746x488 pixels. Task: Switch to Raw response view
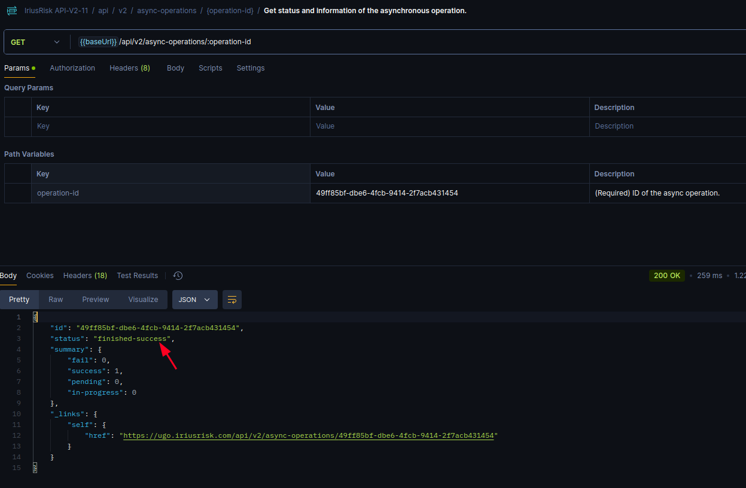click(x=55, y=299)
